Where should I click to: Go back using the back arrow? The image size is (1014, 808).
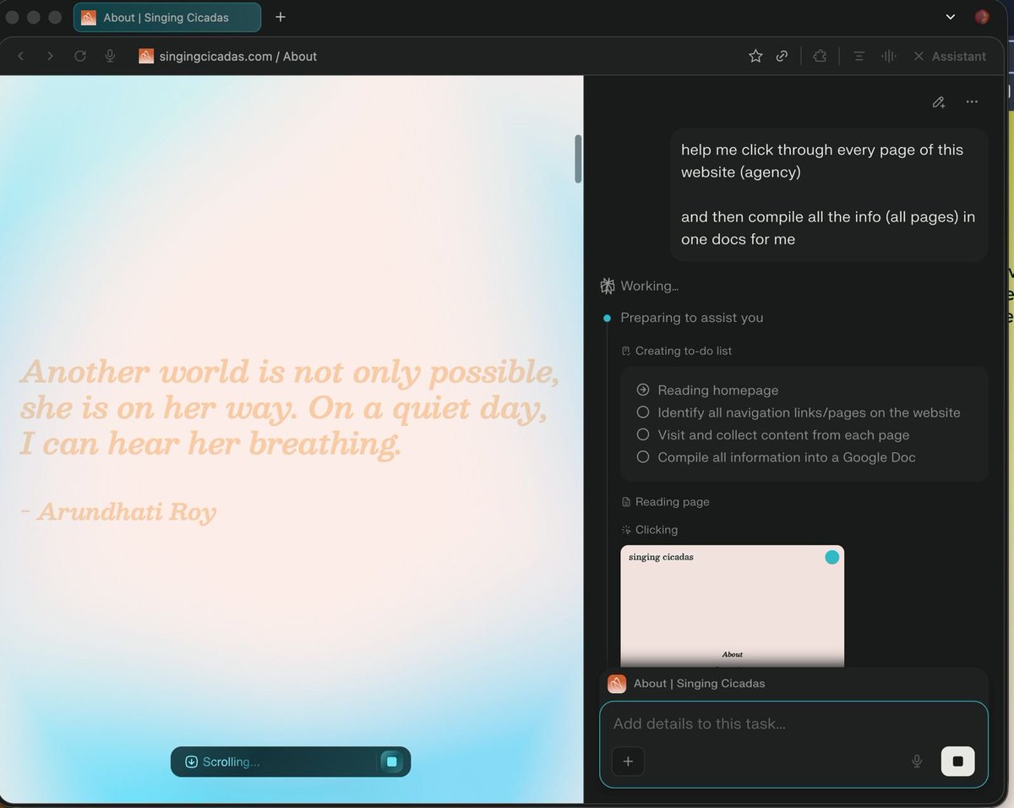pos(21,56)
